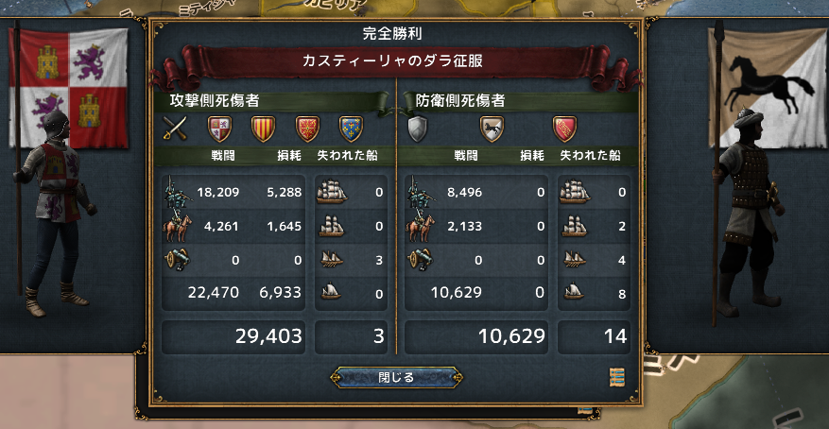This screenshot has height=429, width=829.
Task: Click the crossed swords attacker icon
Action: pos(175,129)
